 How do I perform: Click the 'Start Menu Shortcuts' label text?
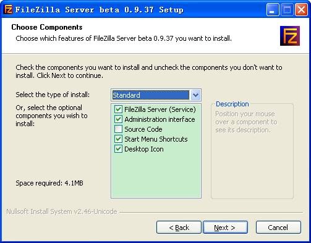tap(156, 139)
